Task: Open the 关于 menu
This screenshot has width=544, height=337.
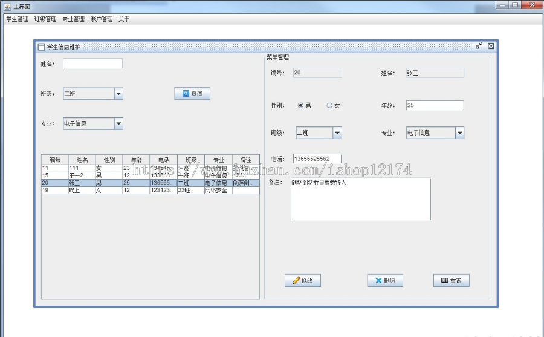Action: pos(124,19)
